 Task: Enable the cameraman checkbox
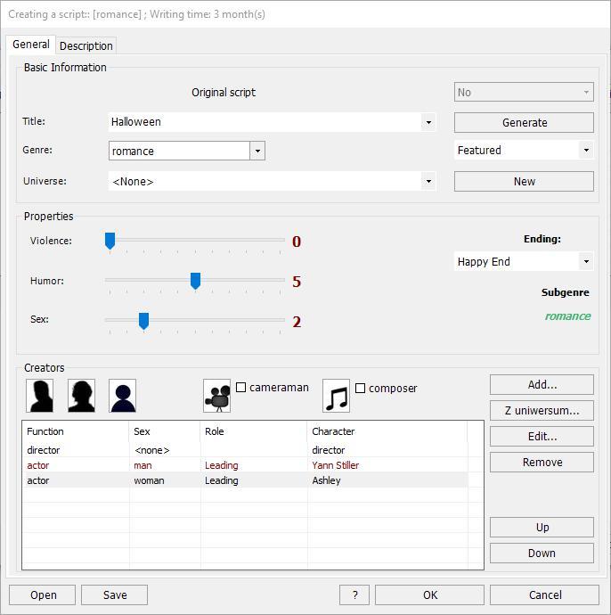coord(241,388)
